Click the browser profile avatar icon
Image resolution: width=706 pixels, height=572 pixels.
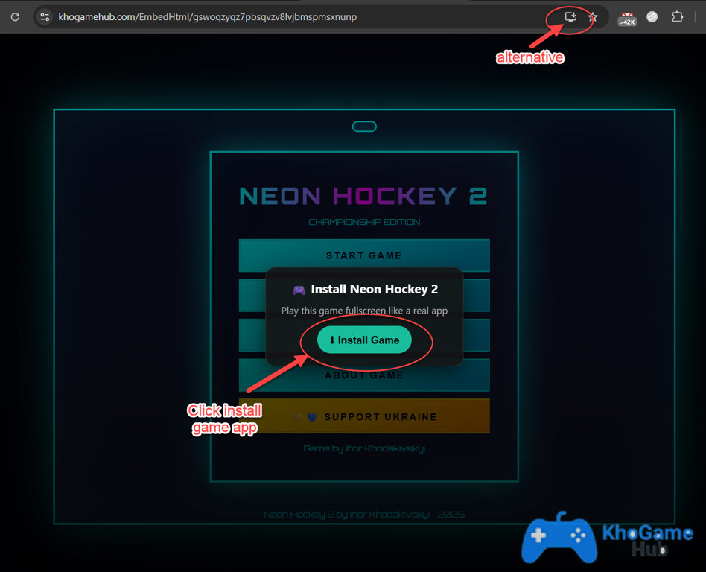[652, 16]
